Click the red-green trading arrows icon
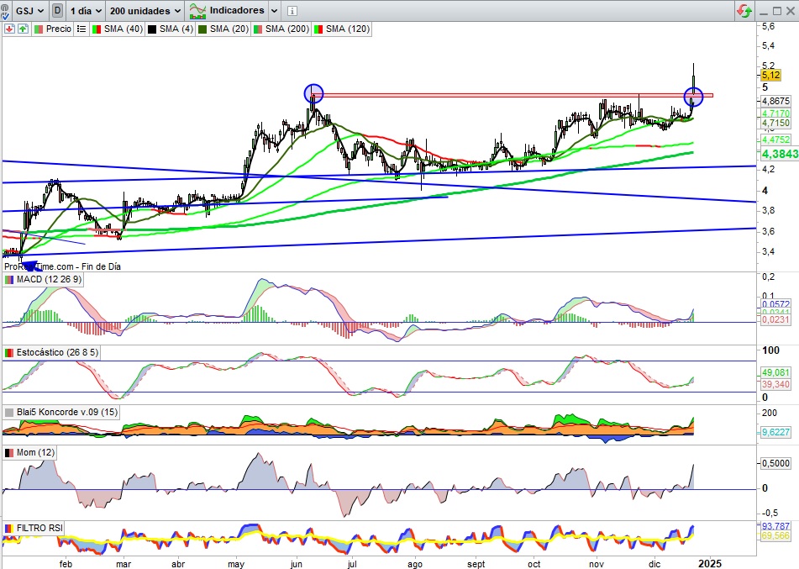 click(744, 11)
